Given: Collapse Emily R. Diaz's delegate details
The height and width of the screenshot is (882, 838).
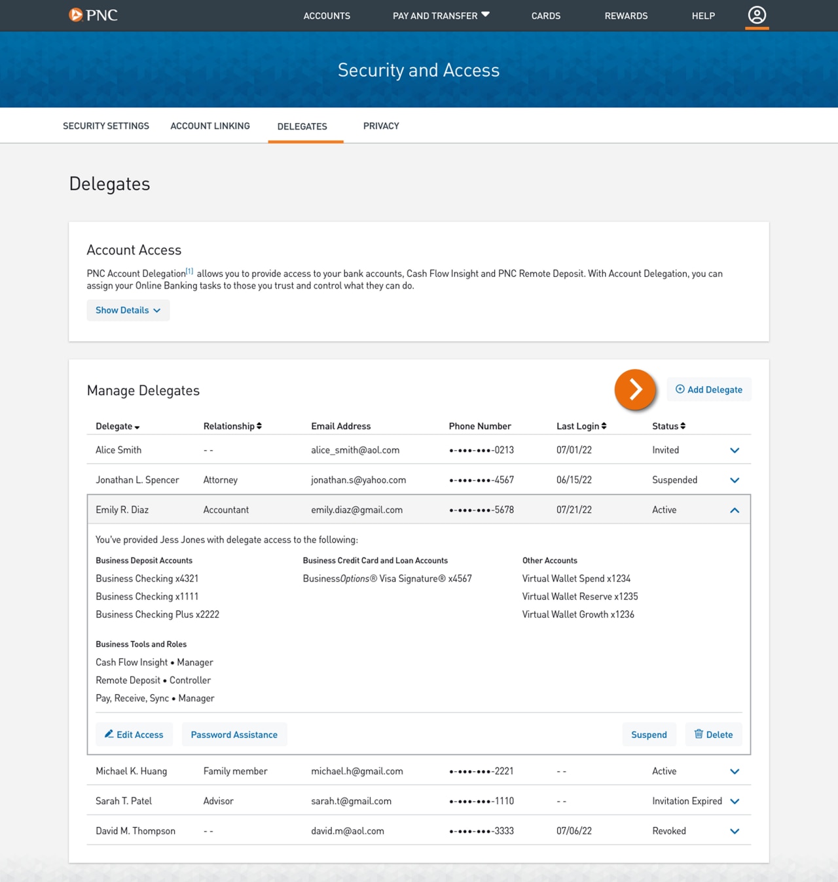Looking at the screenshot, I should coord(734,509).
